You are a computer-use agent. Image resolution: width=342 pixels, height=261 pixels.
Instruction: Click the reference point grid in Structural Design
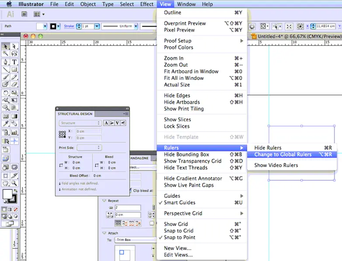pyautogui.click(x=62, y=134)
